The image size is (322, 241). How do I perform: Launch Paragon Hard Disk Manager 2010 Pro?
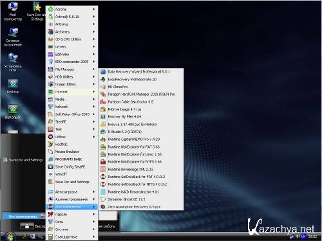[x=141, y=94]
